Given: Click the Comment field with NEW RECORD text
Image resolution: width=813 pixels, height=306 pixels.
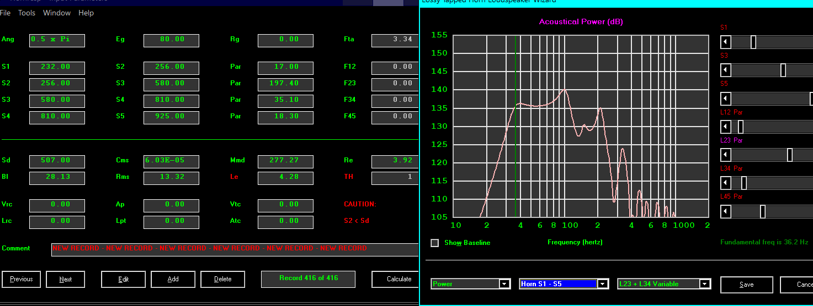Looking at the screenshot, I should coord(235,249).
